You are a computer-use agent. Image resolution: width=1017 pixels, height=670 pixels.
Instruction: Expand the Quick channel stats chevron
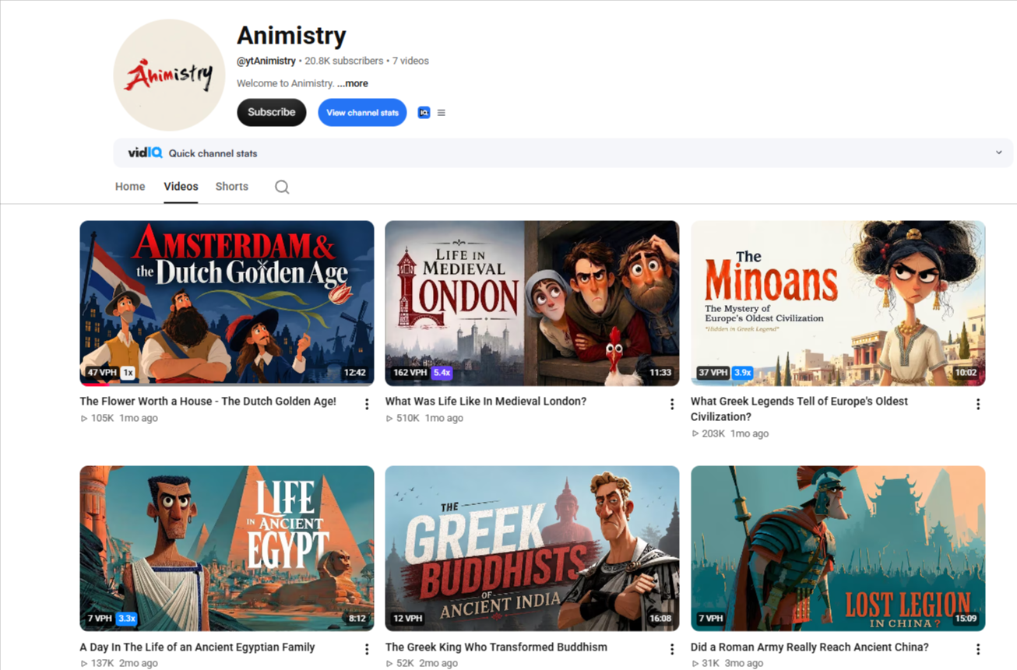tap(999, 153)
